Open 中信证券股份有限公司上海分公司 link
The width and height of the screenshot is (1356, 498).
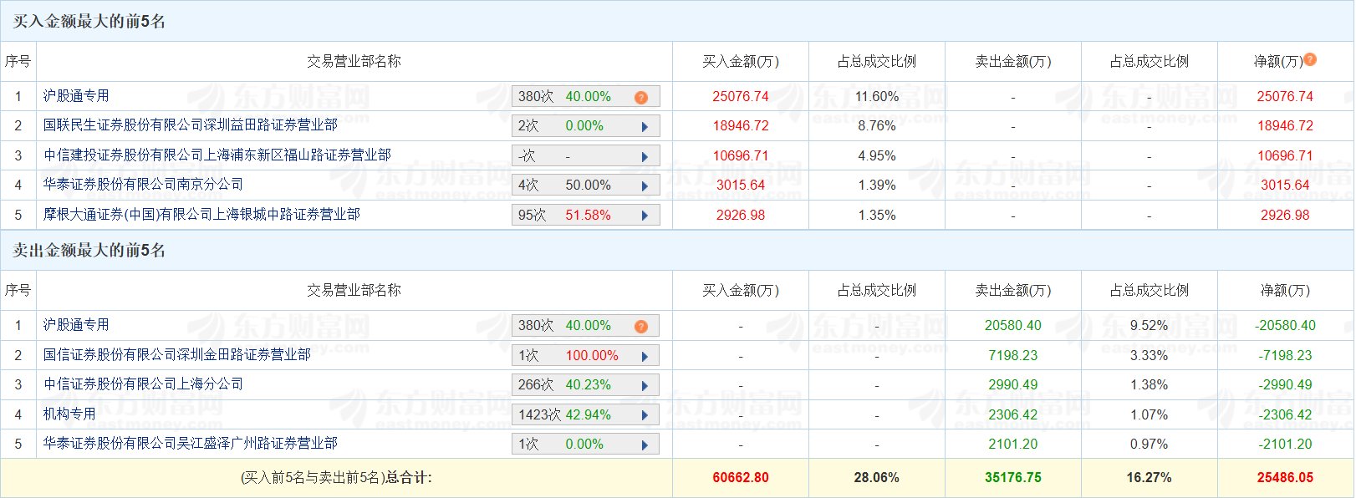[x=143, y=384]
